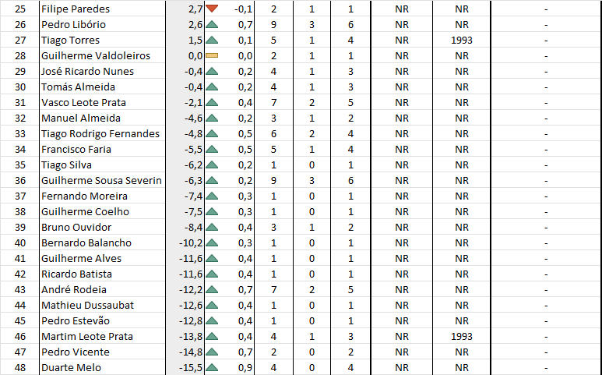The height and width of the screenshot is (375, 602).
Task: Click the green arrow beside André Rodeia
Action: pos(212,290)
